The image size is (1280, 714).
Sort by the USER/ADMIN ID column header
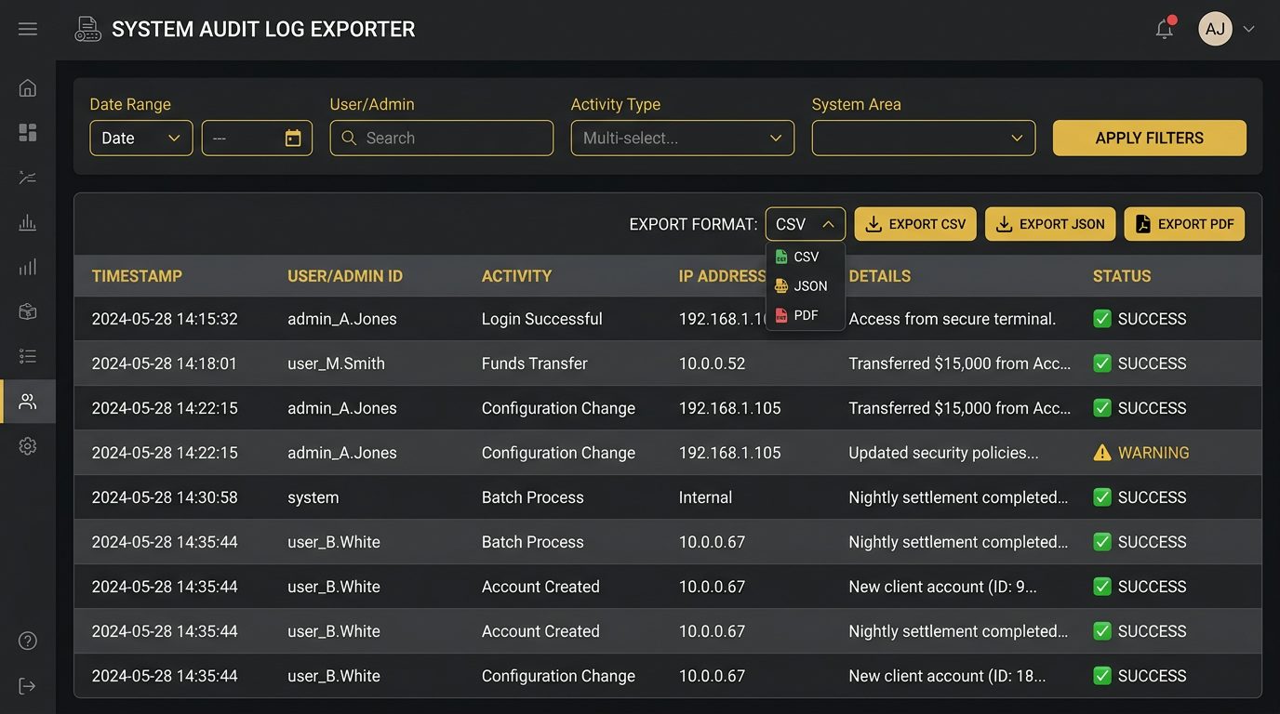pos(345,276)
